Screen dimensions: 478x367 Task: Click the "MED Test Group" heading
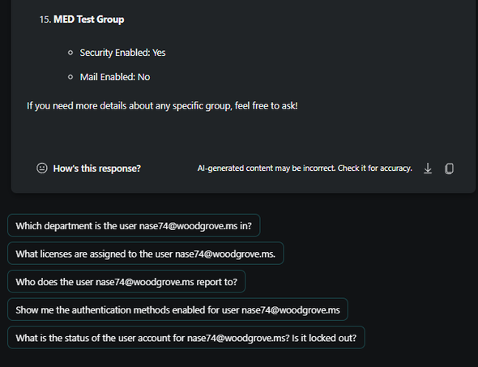tap(88, 19)
